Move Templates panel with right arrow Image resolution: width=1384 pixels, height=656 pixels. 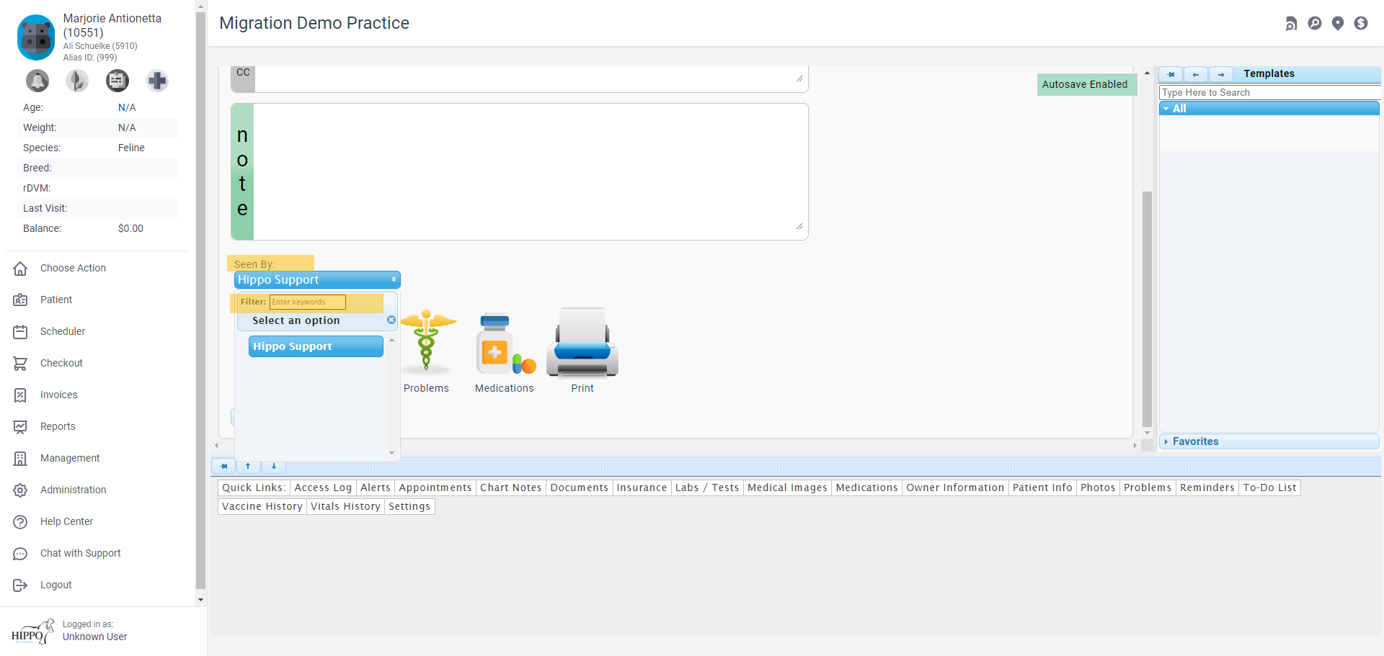(1220, 74)
